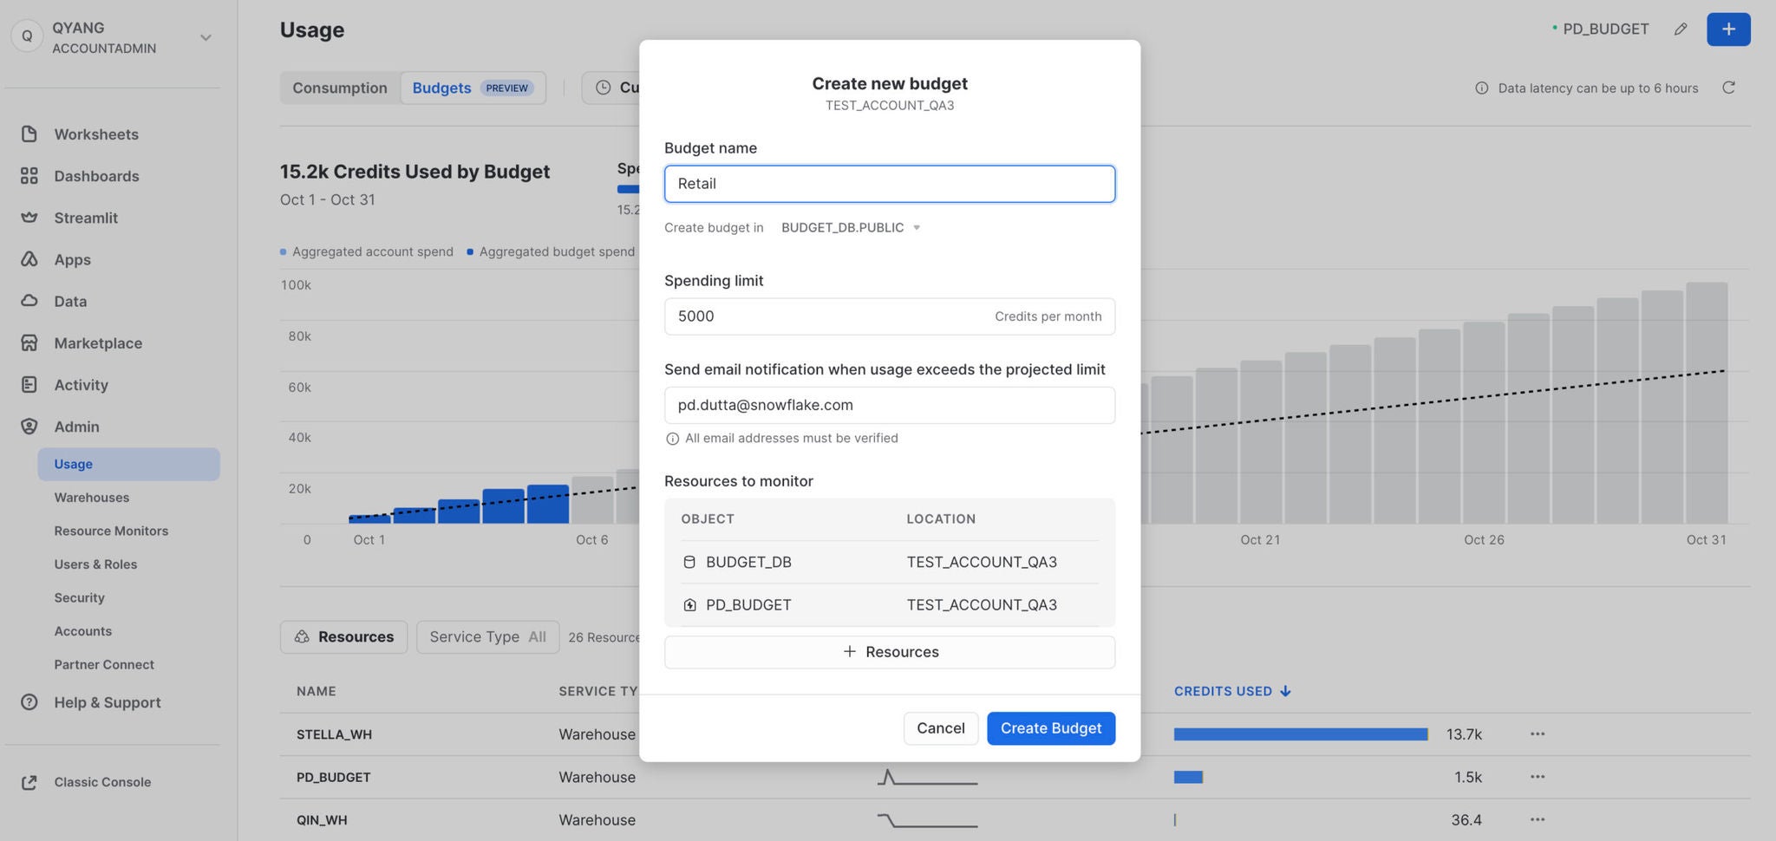Switch to the Consumption tab
The image size is (1776, 841).
(340, 88)
